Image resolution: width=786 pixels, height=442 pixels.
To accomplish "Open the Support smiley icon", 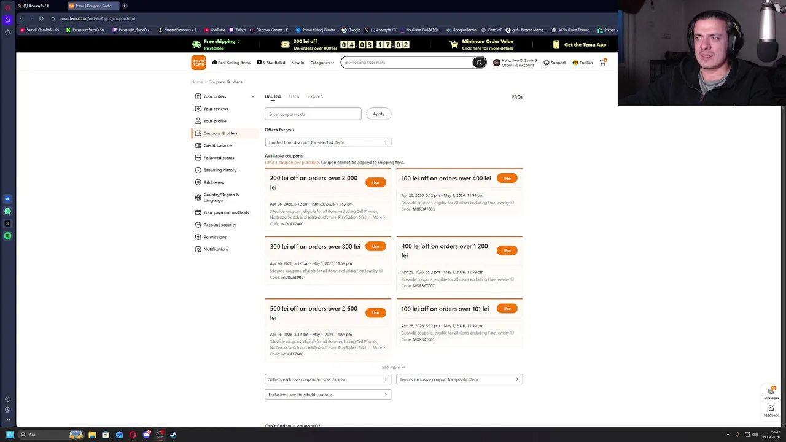I will click(547, 63).
